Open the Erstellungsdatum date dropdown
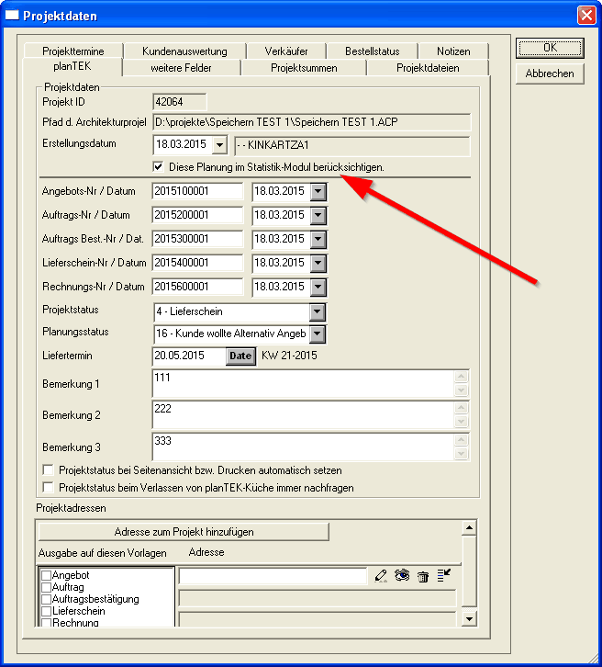602x667 pixels. [218, 145]
